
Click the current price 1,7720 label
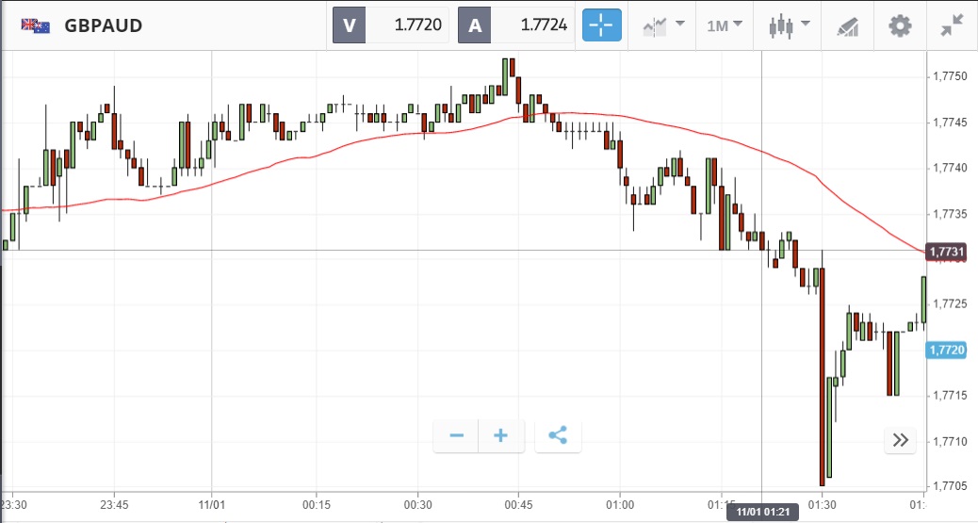945,350
